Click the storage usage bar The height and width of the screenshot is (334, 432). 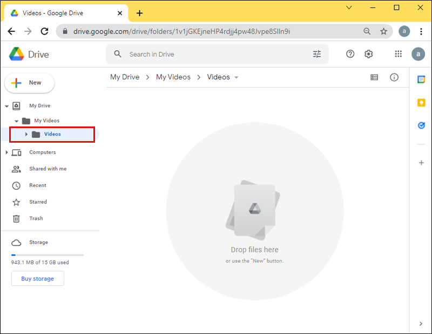(x=48, y=255)
